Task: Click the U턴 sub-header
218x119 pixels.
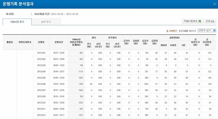Action: 183,45
